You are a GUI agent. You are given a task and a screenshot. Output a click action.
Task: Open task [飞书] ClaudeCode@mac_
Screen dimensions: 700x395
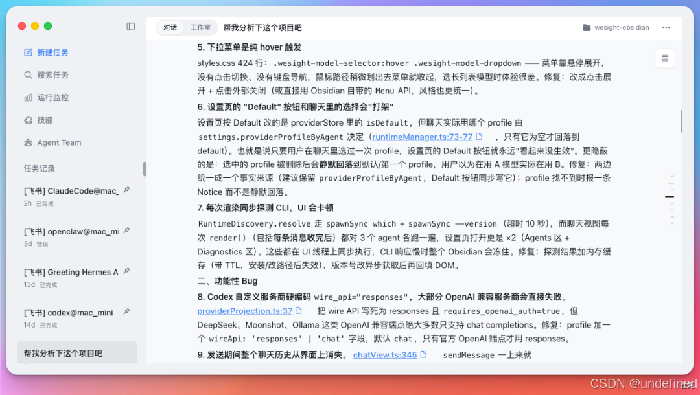(71, 191)
